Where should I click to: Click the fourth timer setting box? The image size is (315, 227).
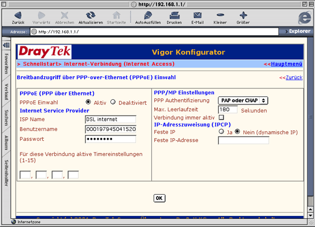[73, 175]
